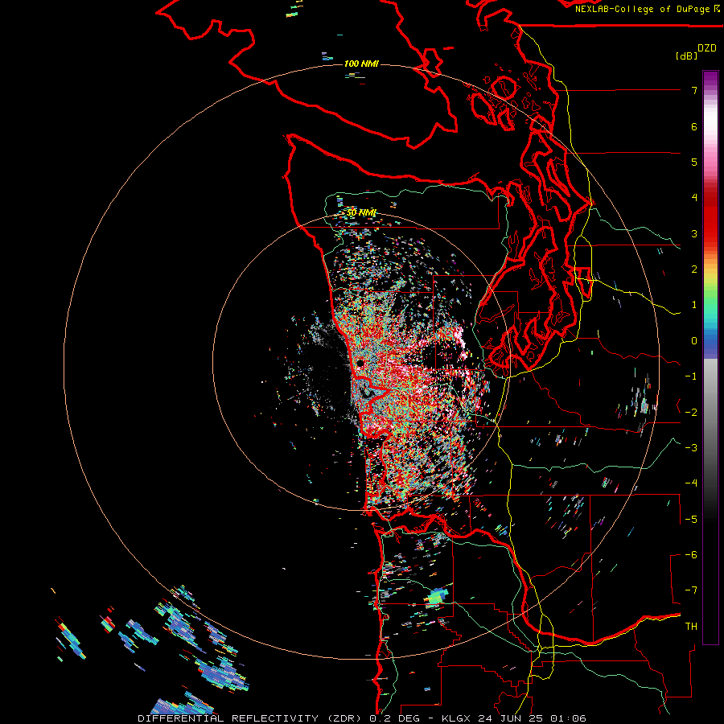The width and height of the screenshot is (724, 724).
Task: Click the NEXLAB-College of DuPage credit text
Action: 642,9
